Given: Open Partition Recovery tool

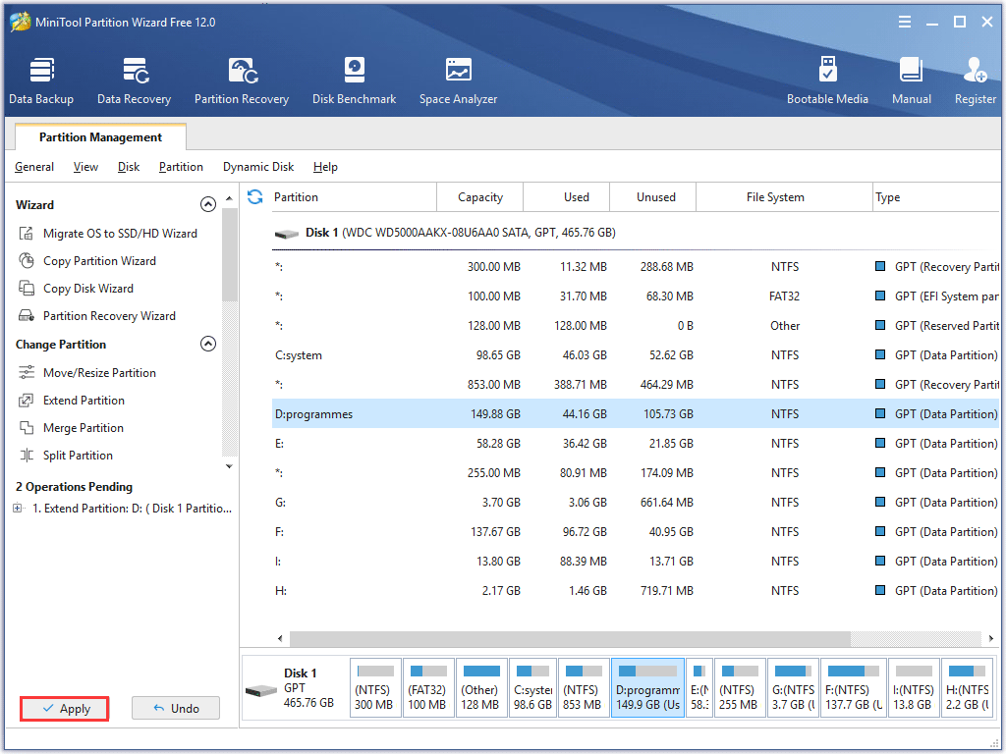Looking at the screenshot, I should 242,81.
